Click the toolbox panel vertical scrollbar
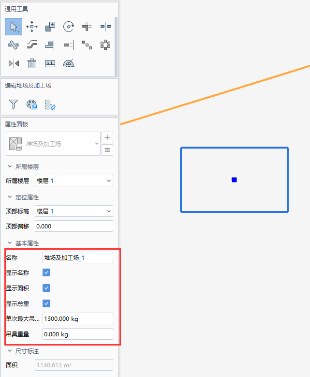This screenshot has height=377, width=310. click(116, 46)
